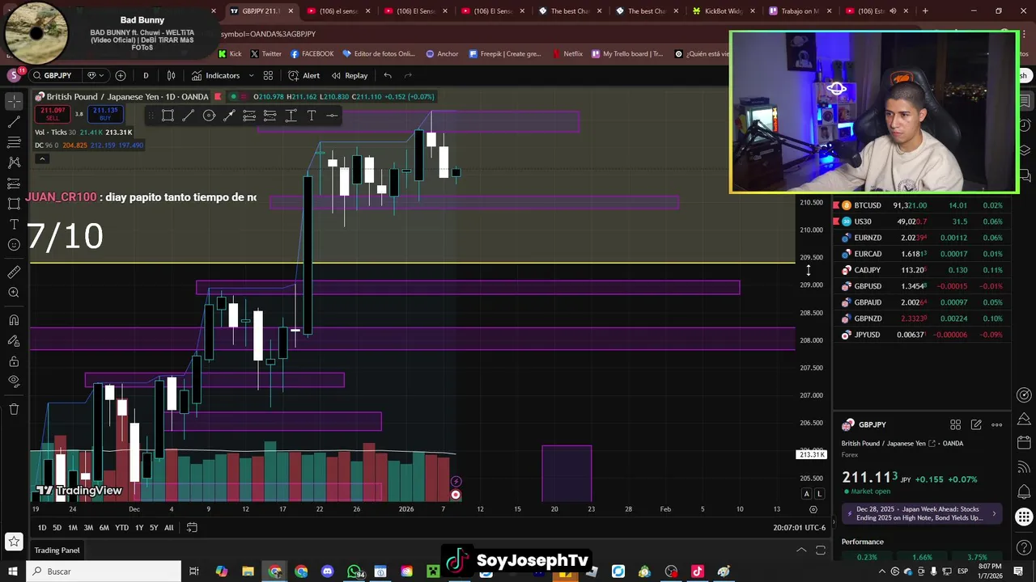Activate the zoom-in magnifier tool
This screenshot has width=1036, height=582.
tap(14, 293)
